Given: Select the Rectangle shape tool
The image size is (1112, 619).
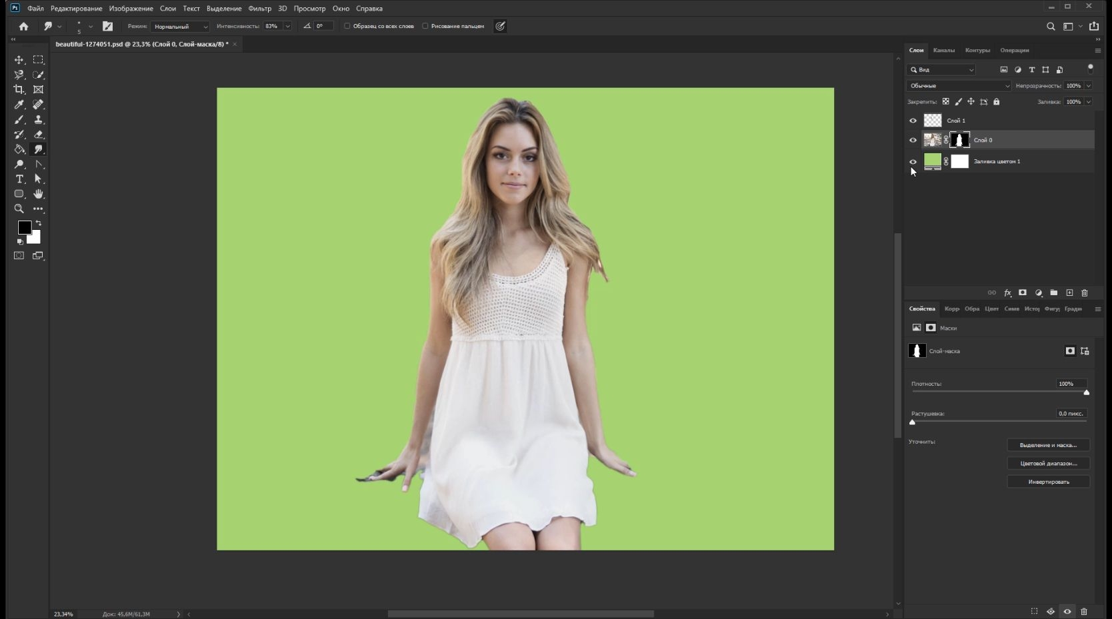Looking at the screenshot, I should [19, 194].
